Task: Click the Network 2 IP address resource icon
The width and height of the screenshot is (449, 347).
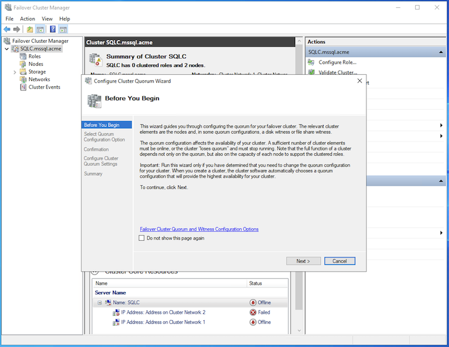Action: [116, 313]
